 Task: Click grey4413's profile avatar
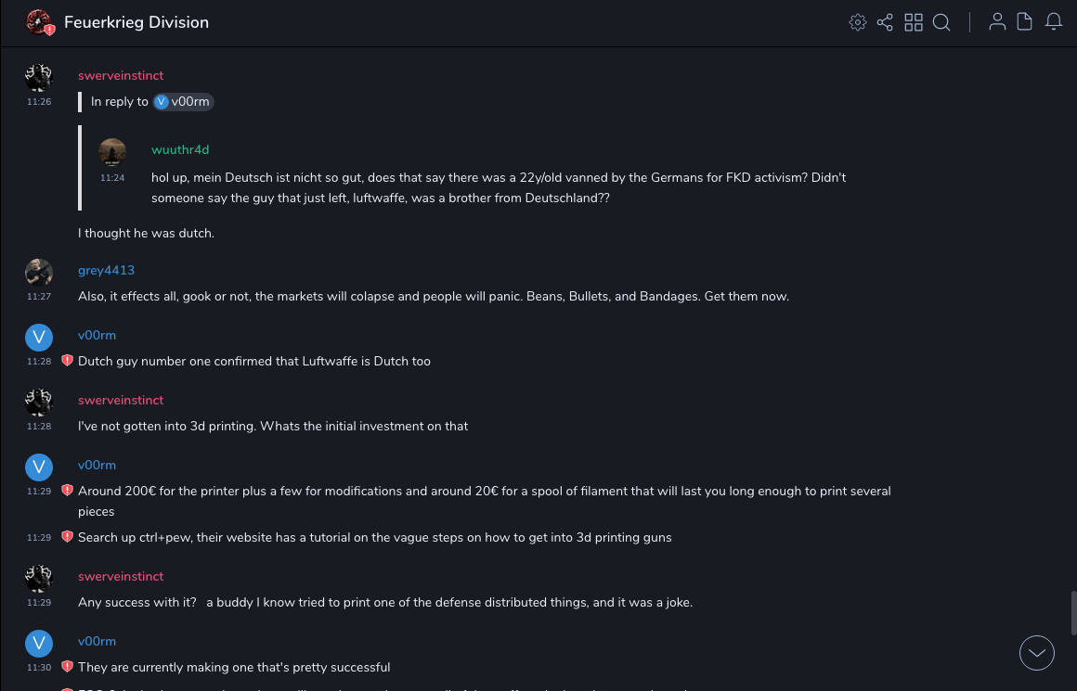(x=39, y=273)
